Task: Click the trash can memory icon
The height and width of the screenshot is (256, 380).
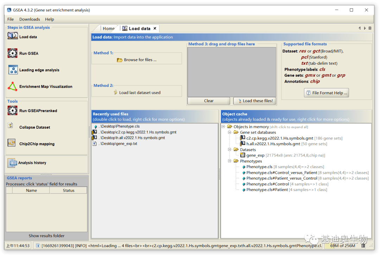Action: pyautogui.click(x=363, y=245)
